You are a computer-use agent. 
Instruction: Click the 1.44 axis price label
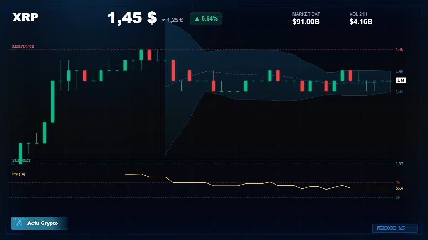pyautogui.click(x=399, y=92)
